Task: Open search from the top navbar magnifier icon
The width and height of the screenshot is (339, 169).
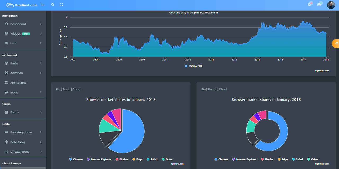Action: (52, 4)
